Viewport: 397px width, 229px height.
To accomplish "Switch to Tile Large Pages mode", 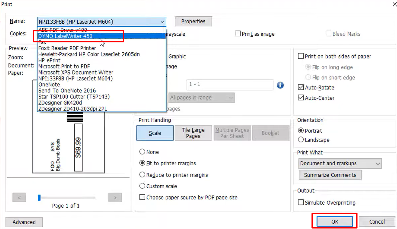I will (x=193, y=133).
